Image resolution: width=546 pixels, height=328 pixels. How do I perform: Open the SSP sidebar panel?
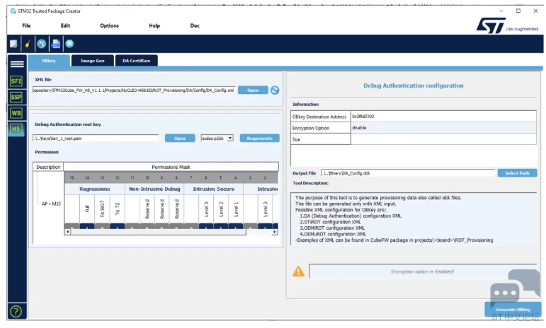[x=16, y=98]
